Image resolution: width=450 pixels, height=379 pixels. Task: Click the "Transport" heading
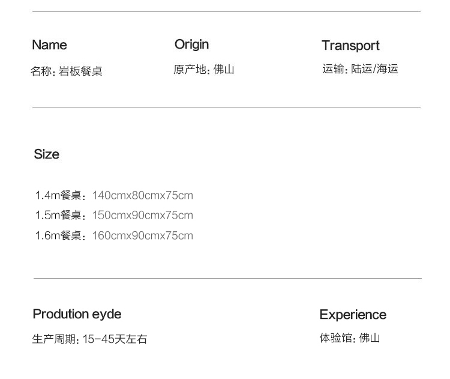click(350, 46)
